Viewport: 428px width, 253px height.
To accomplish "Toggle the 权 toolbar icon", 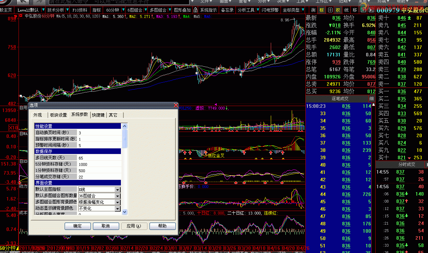I will pyautogui.click(x=338, y=10).
